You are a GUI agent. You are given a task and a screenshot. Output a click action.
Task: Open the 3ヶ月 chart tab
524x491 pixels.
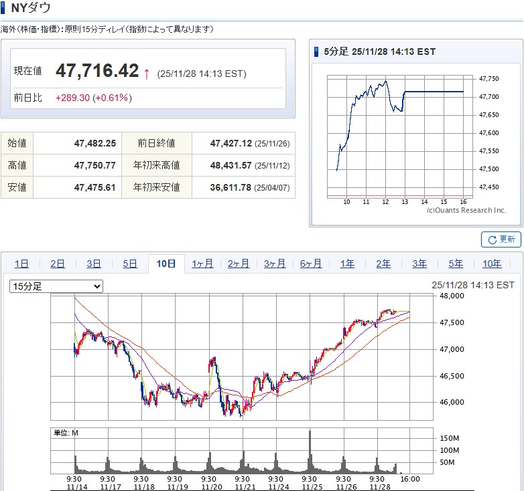coord(275,264)
